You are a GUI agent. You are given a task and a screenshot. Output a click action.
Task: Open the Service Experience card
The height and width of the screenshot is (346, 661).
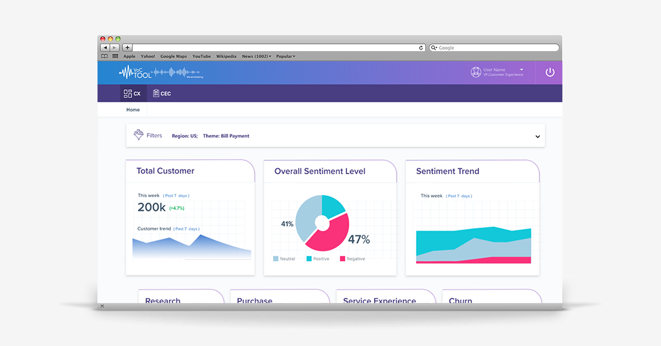pyautogui.click(x=386, y=296)
